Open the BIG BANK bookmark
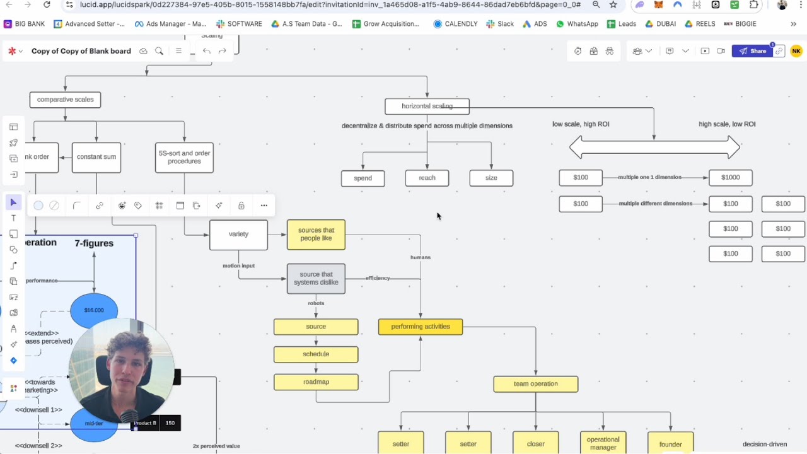 (x=25, y=24)
